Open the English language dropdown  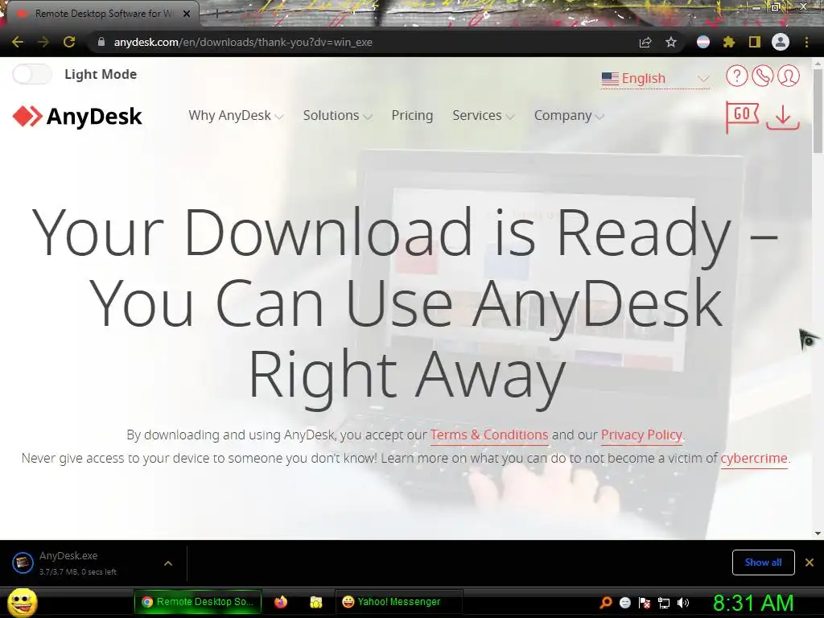(655, 78)
